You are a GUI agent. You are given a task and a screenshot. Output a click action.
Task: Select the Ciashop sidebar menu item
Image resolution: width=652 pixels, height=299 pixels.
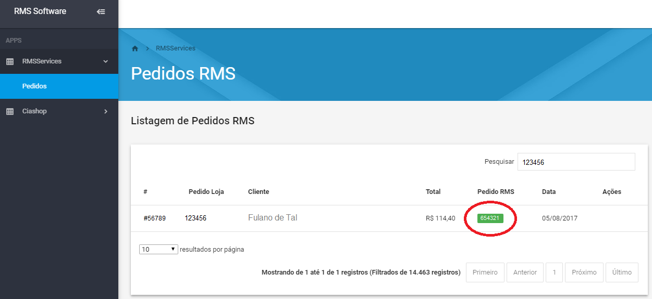[x=34, y=111]
